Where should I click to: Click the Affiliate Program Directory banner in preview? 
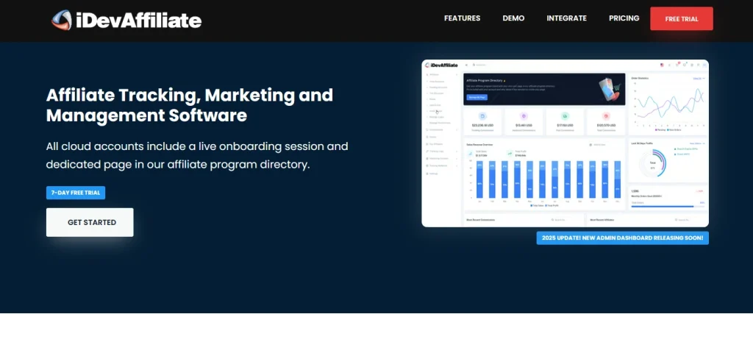coord(544,89)
